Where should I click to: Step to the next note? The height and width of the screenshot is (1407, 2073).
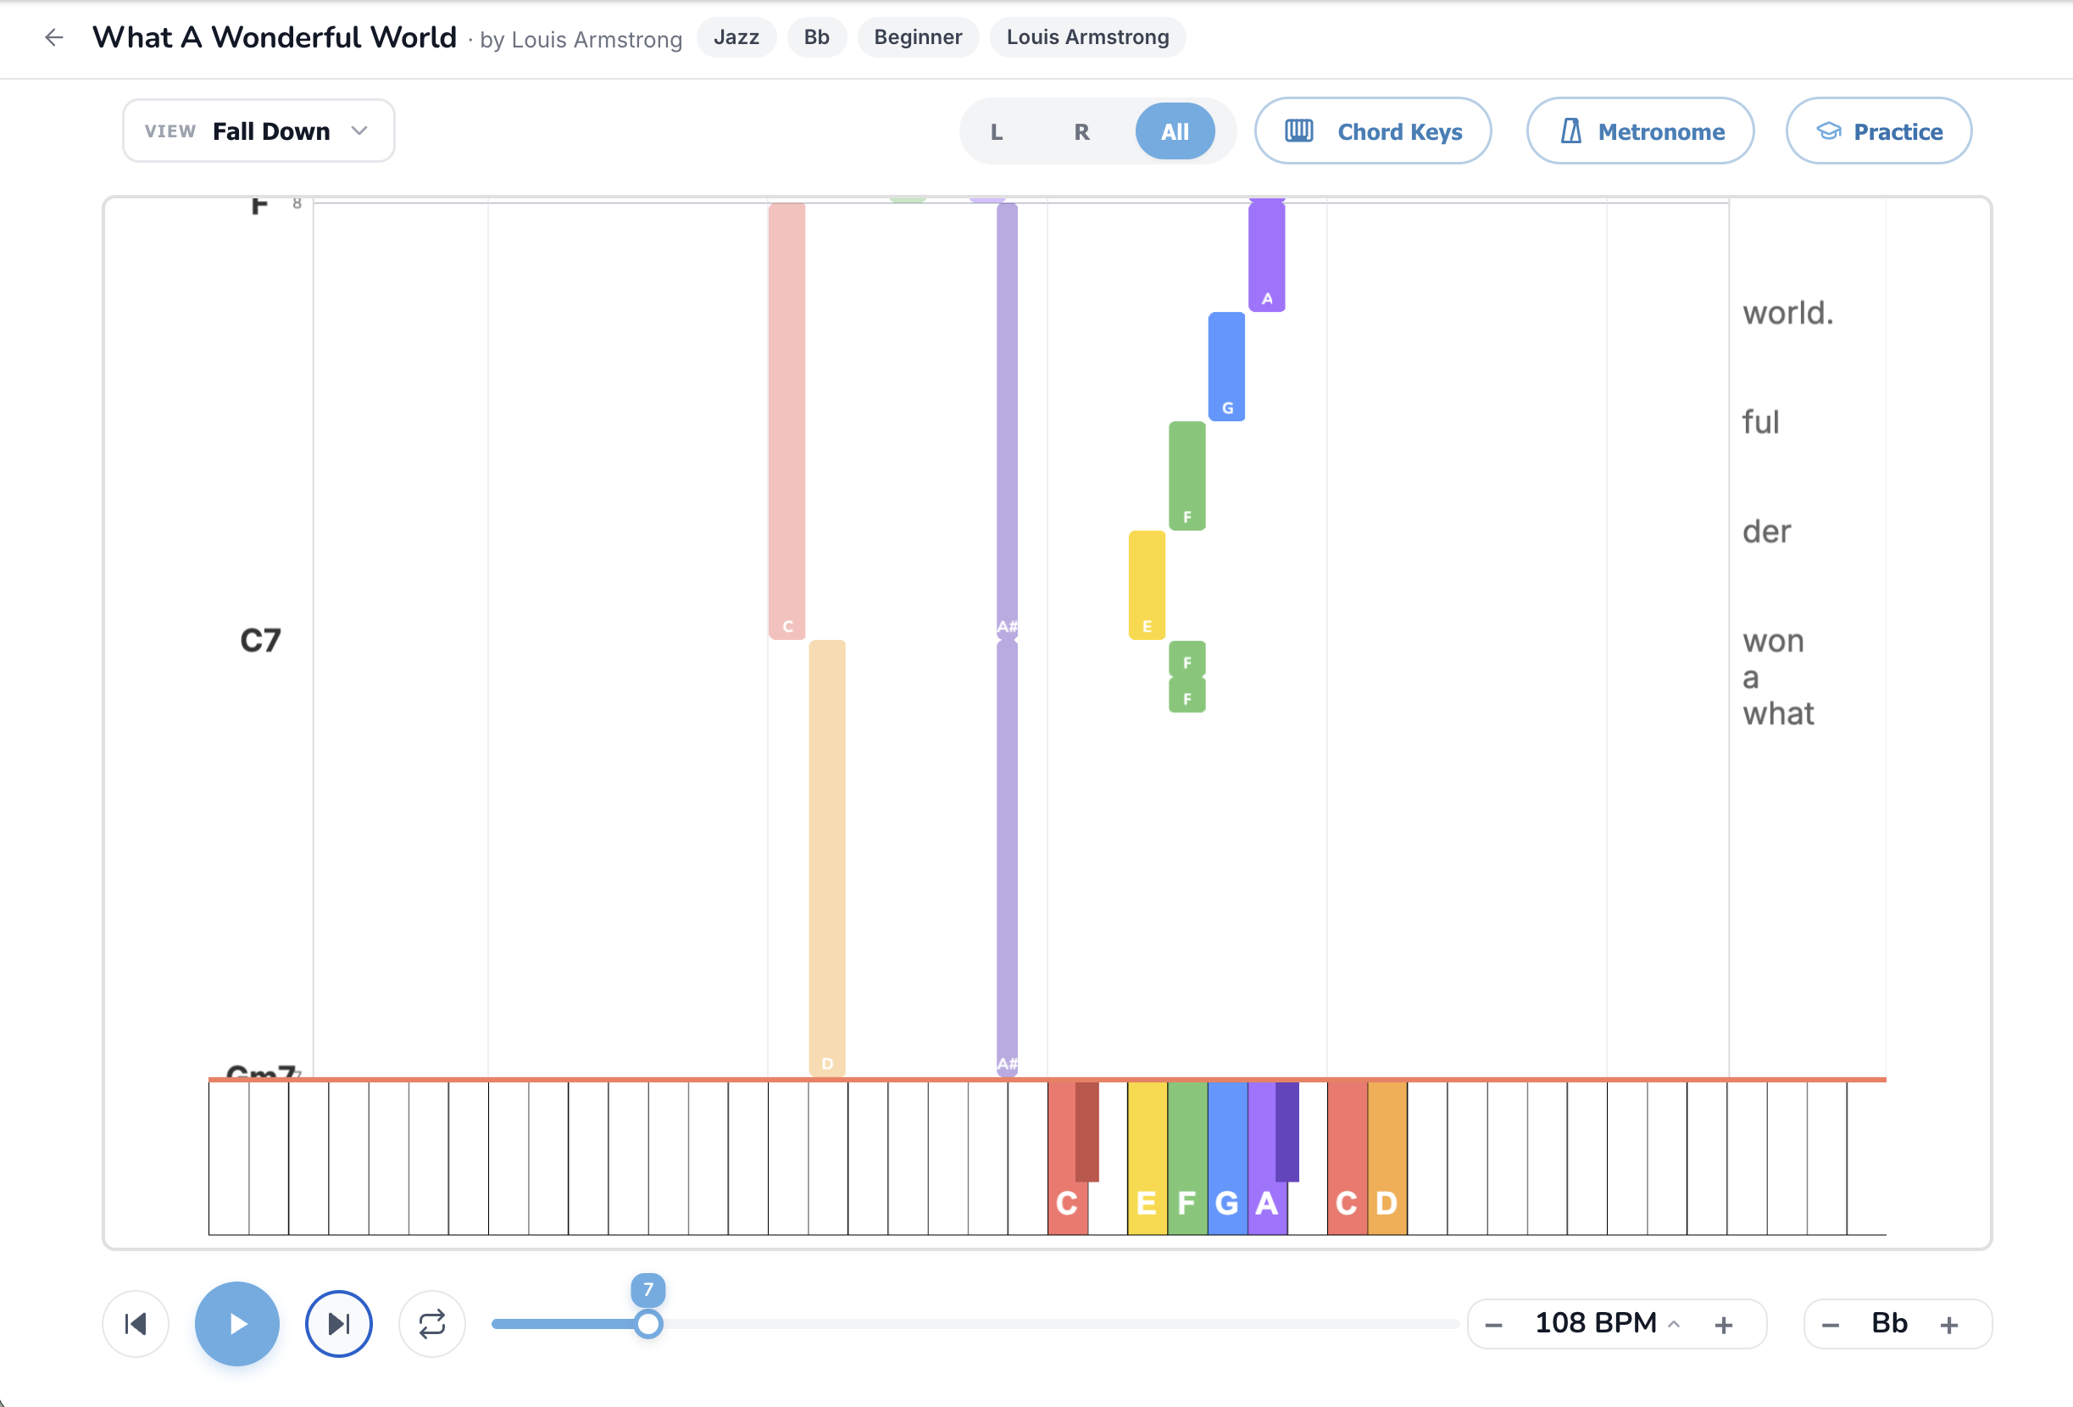[x=339, y=1324]
